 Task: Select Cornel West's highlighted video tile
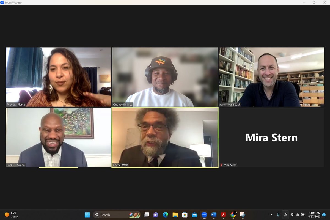click(x=165, y=137)
